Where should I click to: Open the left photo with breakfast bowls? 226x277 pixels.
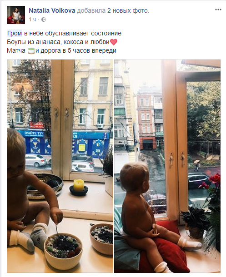60,166
